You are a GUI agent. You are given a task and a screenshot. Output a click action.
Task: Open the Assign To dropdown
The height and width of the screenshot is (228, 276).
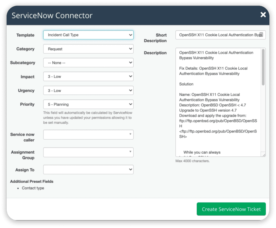(88, 170)
